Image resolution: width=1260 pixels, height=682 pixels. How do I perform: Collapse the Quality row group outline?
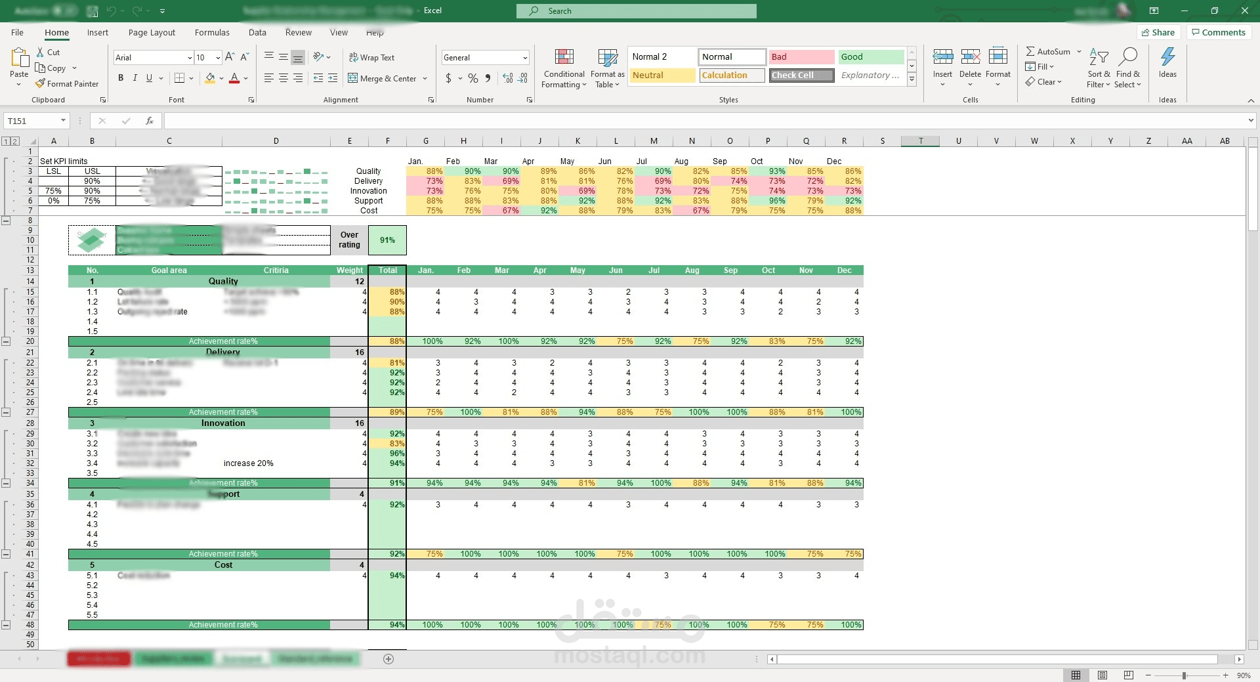tap(6, 341)
